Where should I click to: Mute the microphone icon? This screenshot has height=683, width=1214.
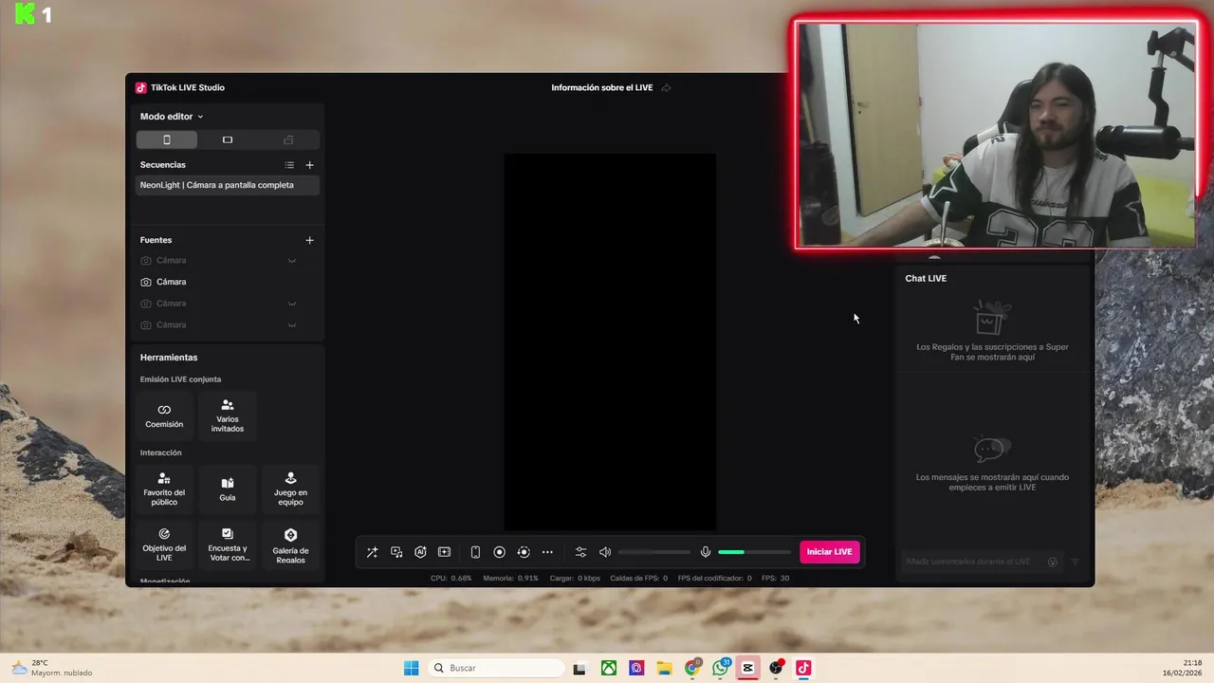pyautogui.click(x=706, y=552)
